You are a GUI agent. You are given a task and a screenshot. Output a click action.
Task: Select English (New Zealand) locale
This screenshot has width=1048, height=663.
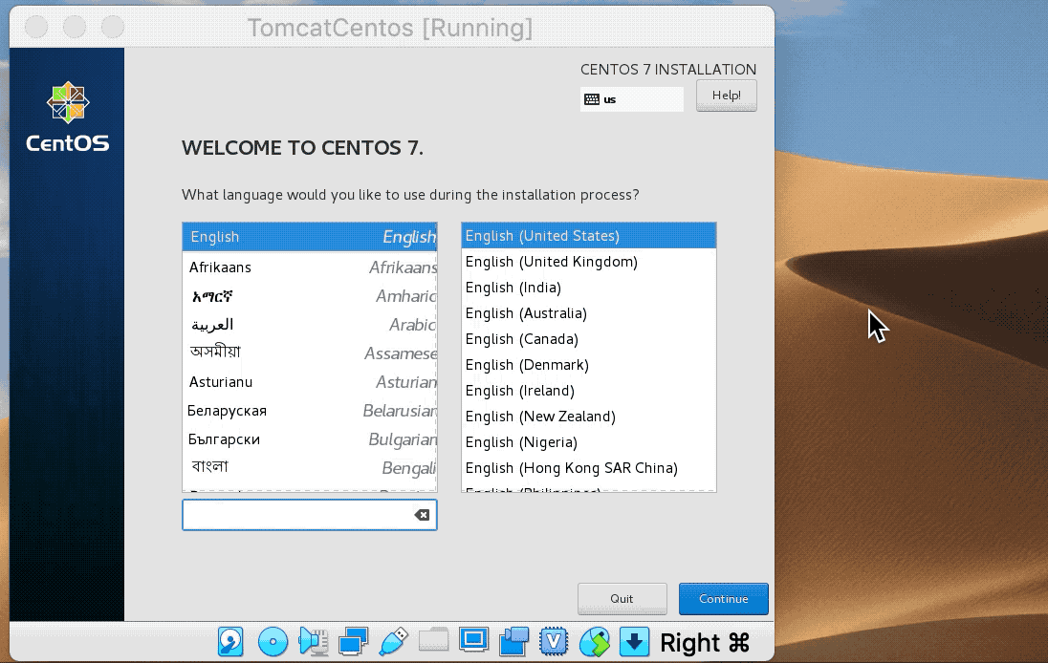click(589, 417)
